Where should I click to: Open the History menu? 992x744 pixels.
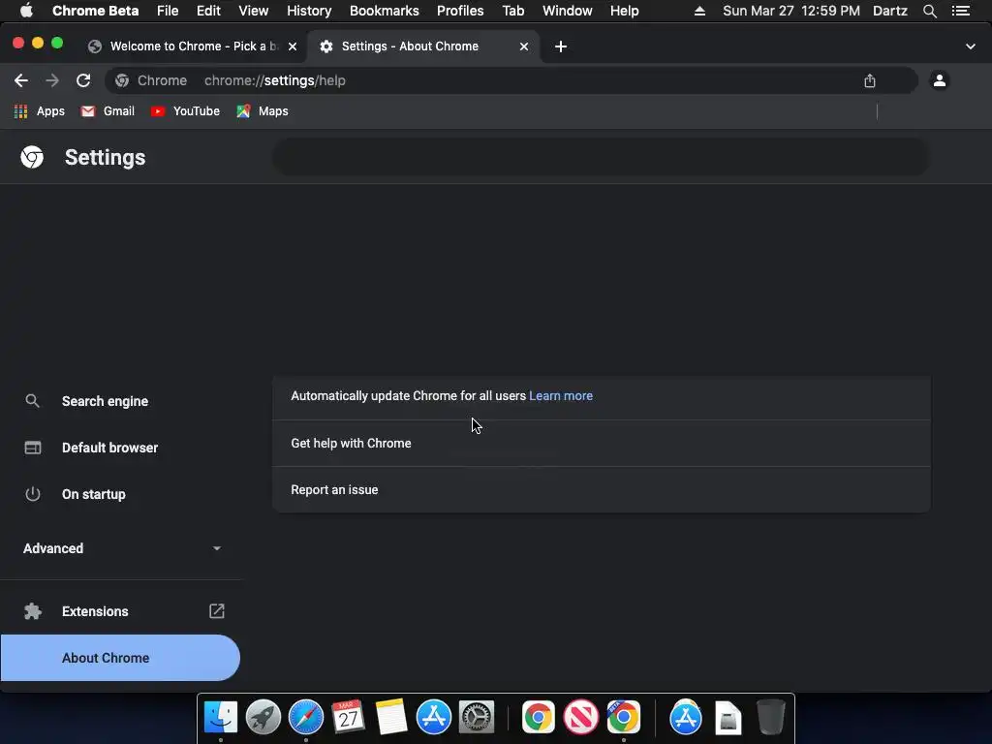click(309, 11)
